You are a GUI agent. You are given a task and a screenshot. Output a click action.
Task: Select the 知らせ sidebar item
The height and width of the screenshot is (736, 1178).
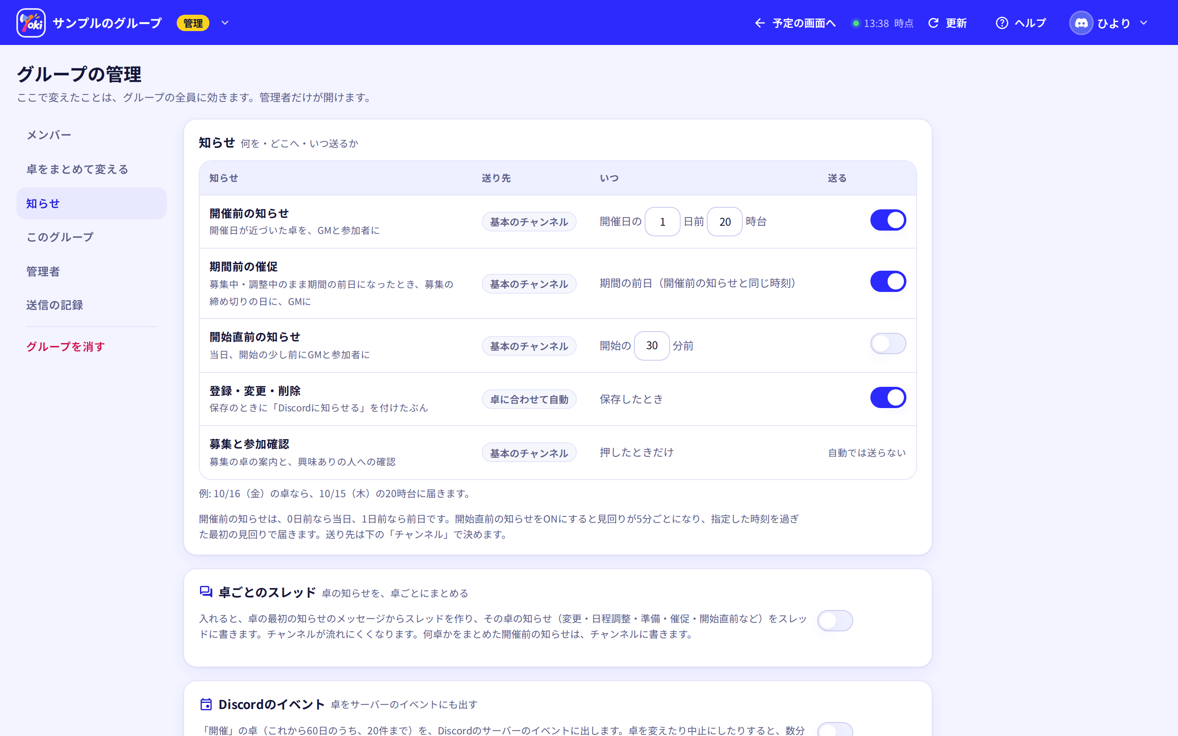pyautogui.click(x=92, y=203)
